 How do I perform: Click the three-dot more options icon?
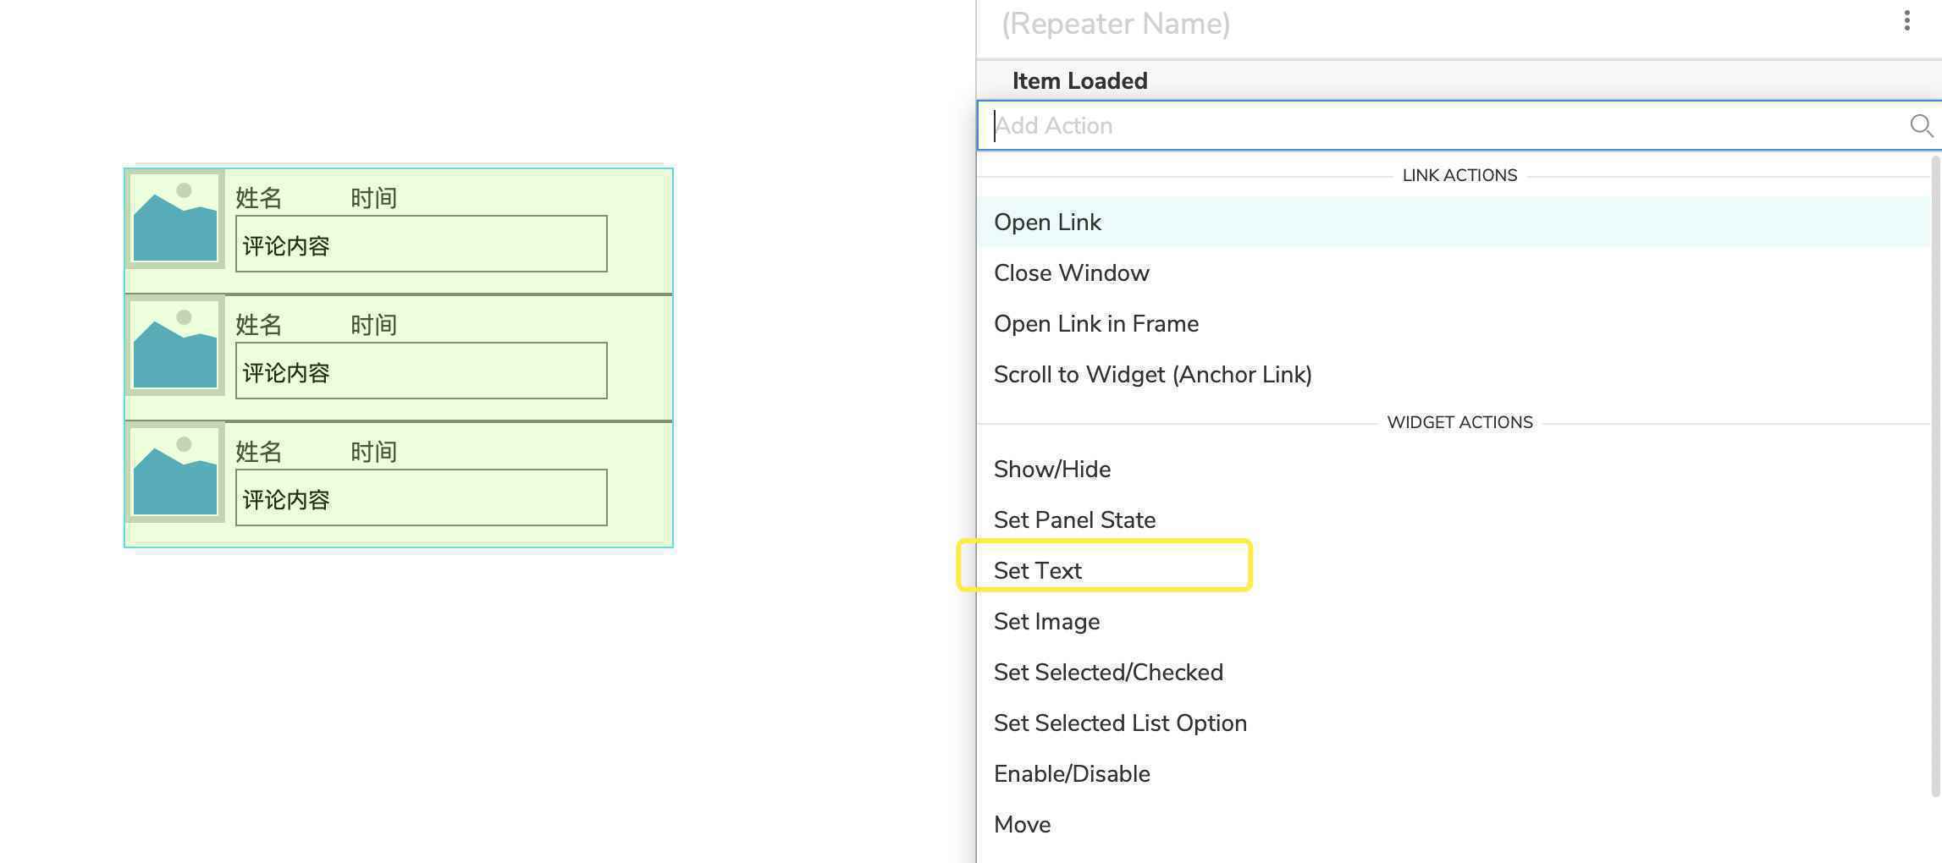pyautogui.click(x=1906, y=21)
